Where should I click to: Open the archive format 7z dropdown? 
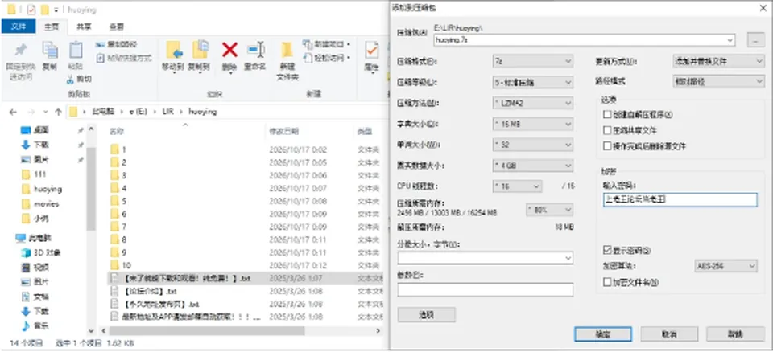coord(532,61)
